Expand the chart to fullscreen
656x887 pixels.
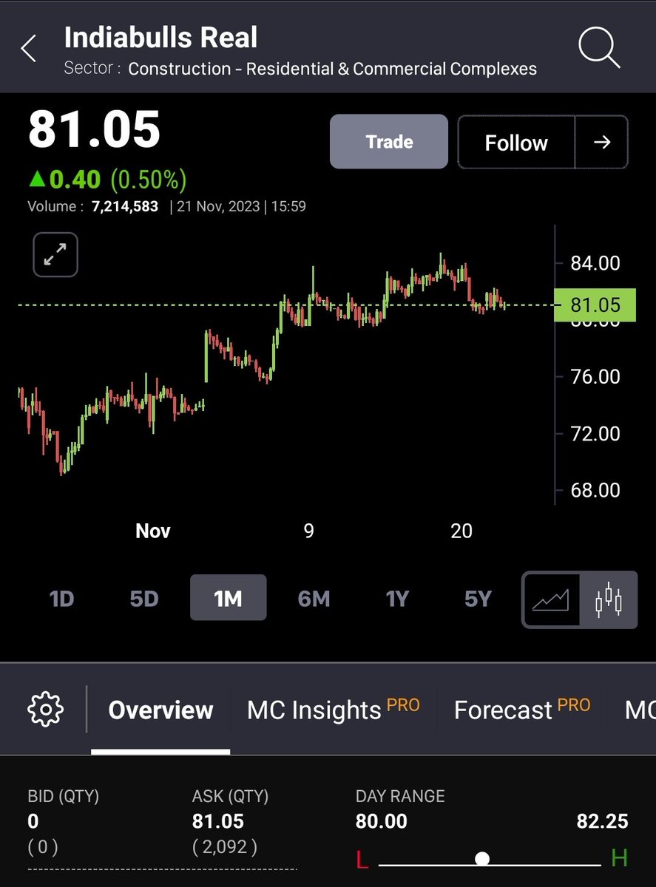(x=55, y=254)
